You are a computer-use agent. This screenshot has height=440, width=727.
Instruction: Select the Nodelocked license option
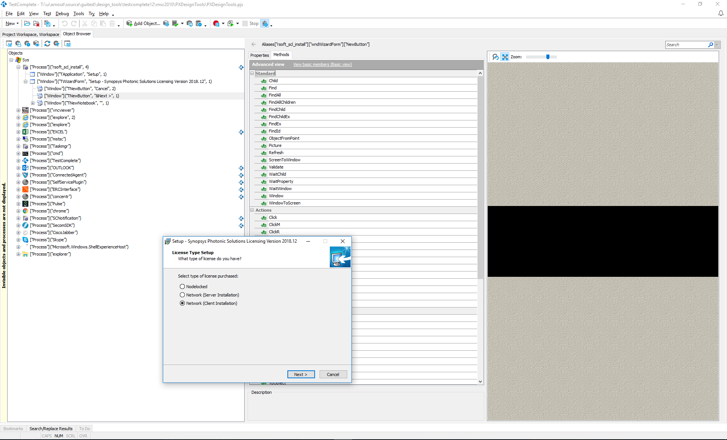[x=182, y=287]
